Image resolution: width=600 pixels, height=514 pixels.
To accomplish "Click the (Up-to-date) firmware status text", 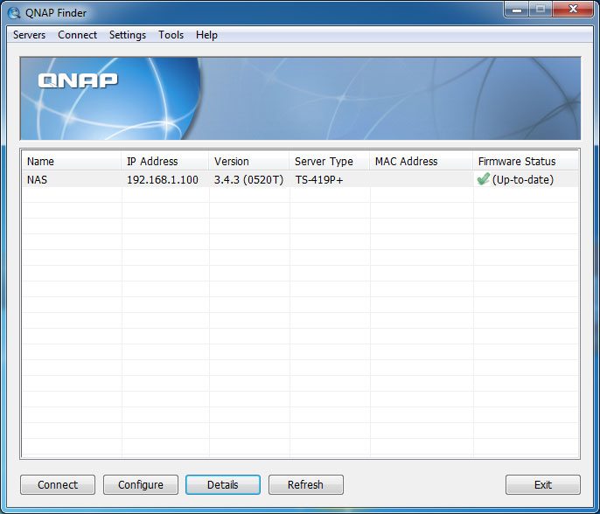I will click(523, 179).
